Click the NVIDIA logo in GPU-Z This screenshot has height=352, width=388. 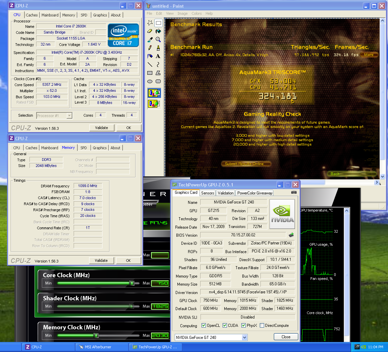[x=282, y=214]
